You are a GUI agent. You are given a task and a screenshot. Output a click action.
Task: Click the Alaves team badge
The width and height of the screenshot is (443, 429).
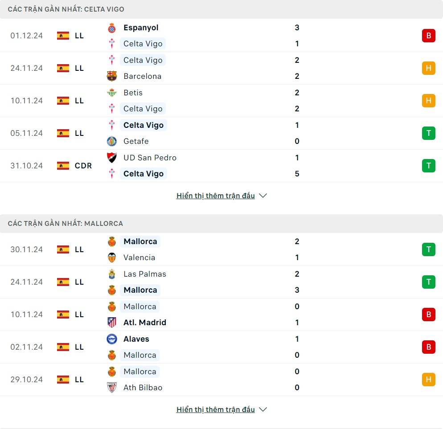112,339
